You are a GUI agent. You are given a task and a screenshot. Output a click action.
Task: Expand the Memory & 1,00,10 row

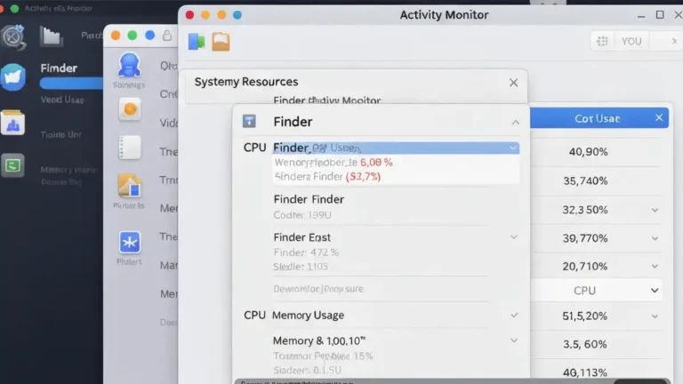513,340
